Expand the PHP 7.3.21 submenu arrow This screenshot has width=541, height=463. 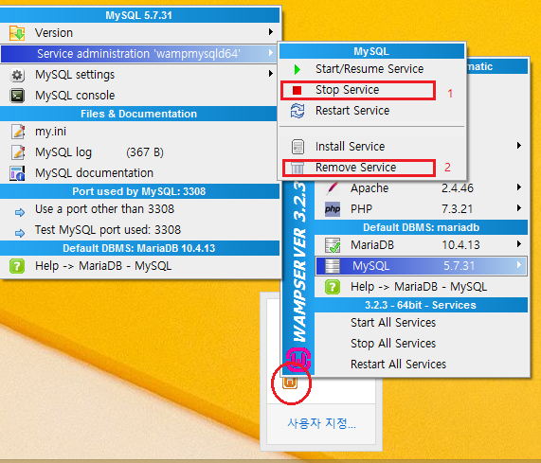pos(519,208)
